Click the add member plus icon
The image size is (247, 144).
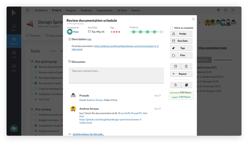click(199, 23)
